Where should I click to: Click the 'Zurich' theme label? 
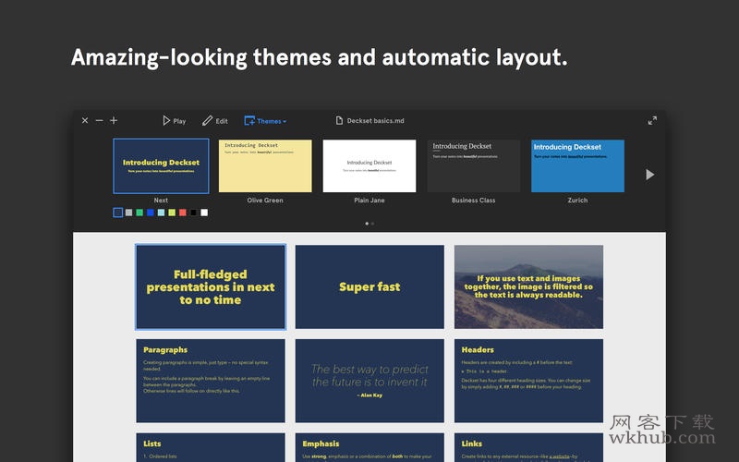(x=578, y=201)
